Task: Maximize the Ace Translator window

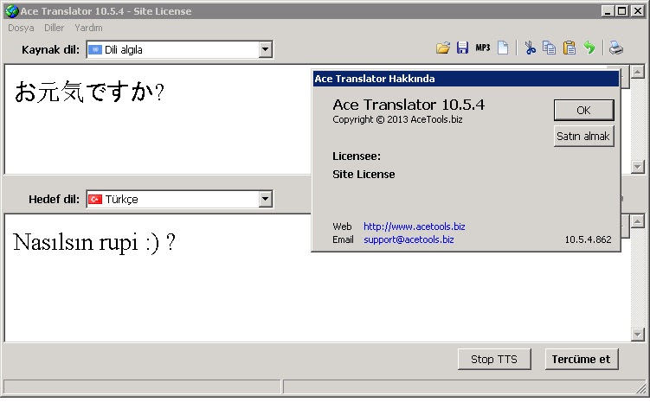Action: click(622, 11)
